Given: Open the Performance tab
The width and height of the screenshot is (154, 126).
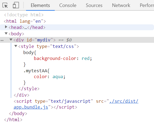Looking at the screenshot, I should click(147, 5).
